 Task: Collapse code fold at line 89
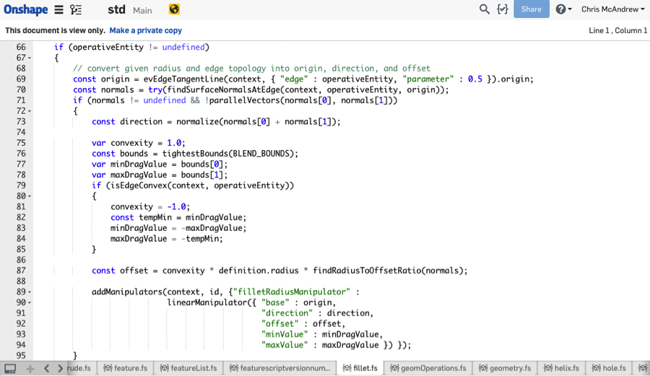pos(30,292)
